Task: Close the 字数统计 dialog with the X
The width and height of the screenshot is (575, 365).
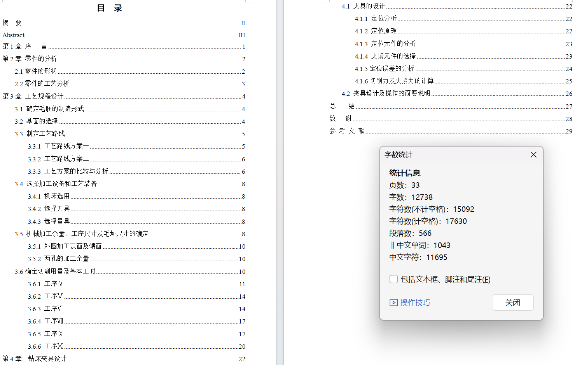Action: (533, 155)
